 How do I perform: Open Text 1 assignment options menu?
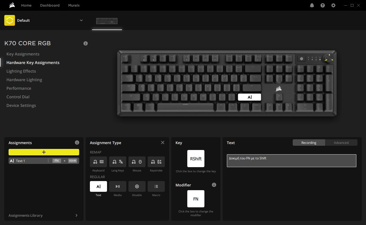[48, 161]
